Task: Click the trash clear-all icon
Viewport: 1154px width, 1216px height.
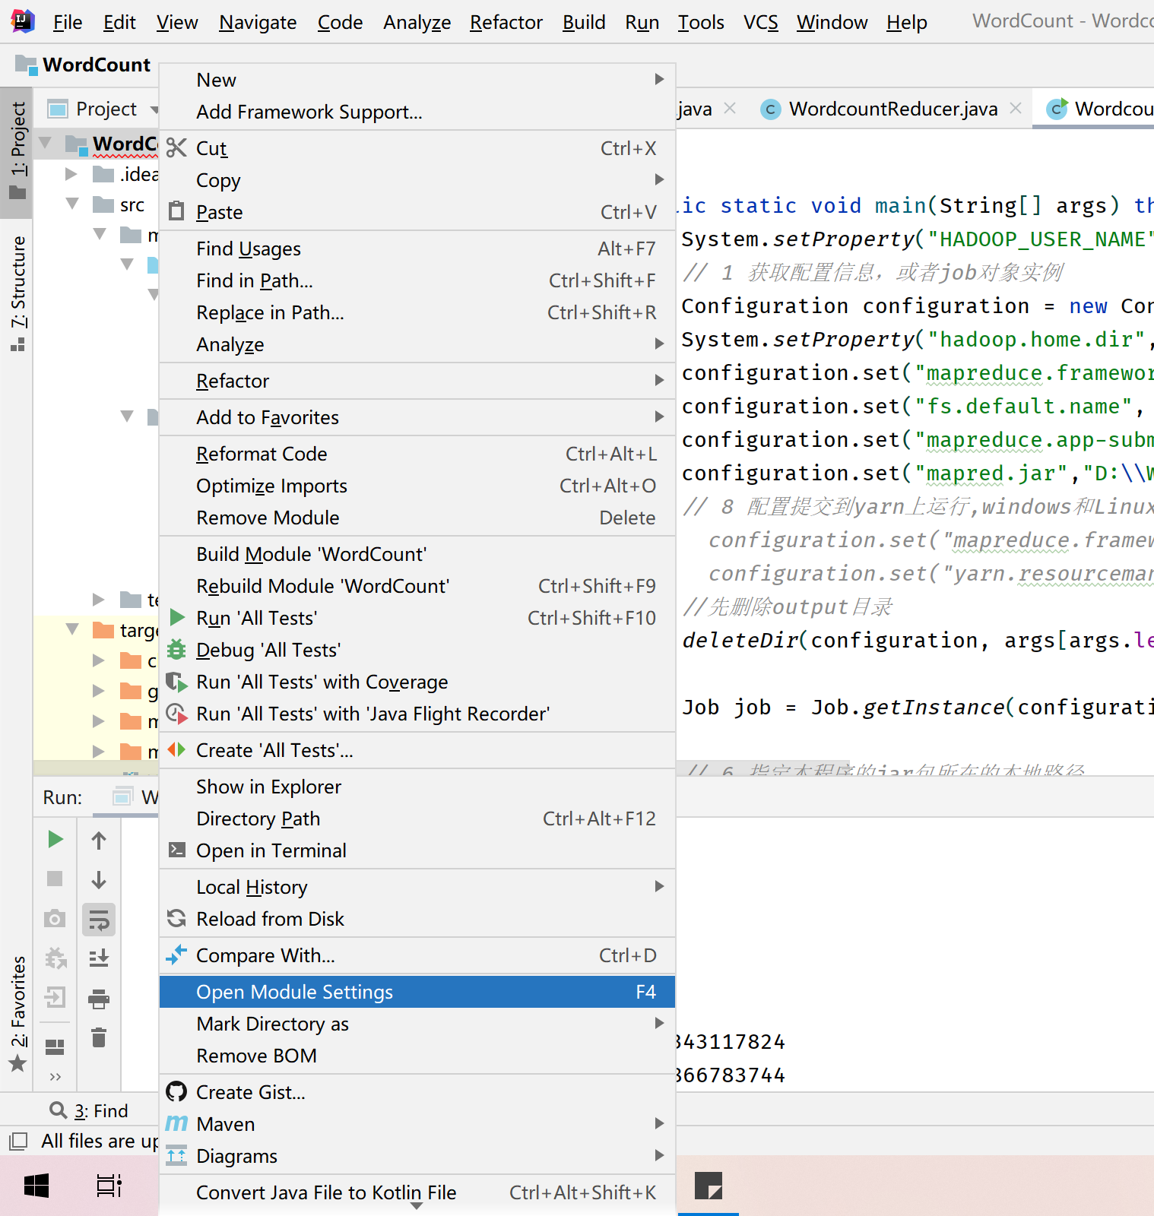Action: 99,1037
